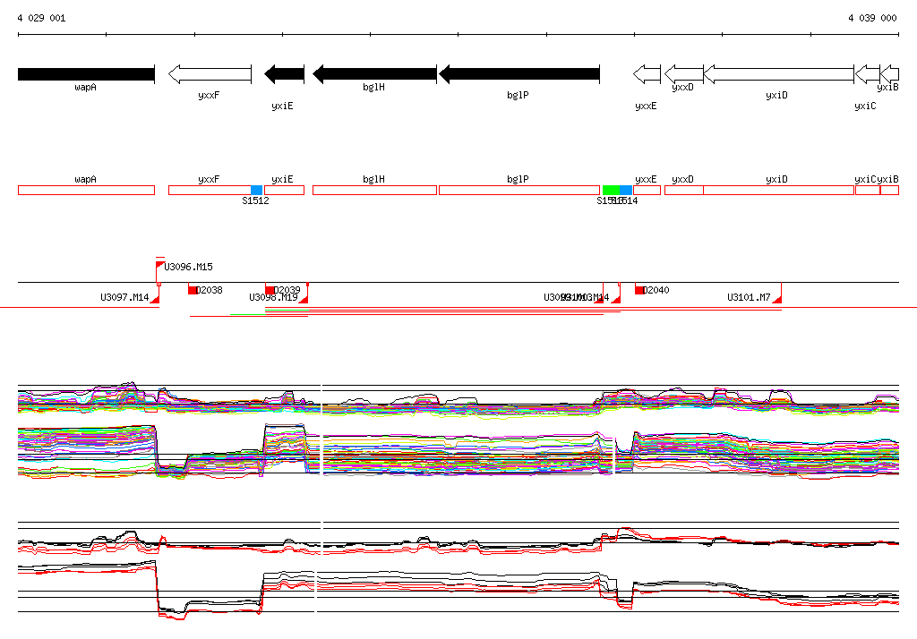Click the yxxE label under the white arrow
917x639 pixels.
click(x=647, y=106)
